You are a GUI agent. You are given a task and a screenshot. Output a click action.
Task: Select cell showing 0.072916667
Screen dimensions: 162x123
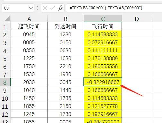click(x=103, y=42)
